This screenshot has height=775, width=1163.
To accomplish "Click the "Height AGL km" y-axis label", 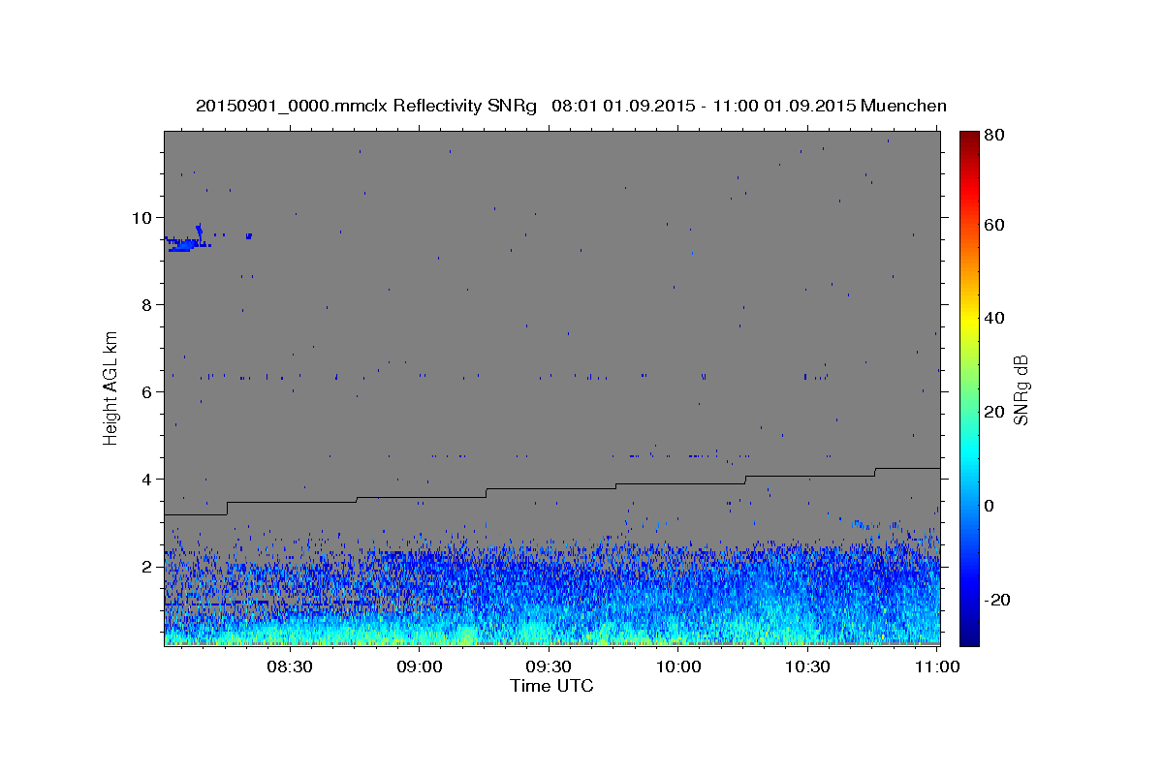I will tap(111, 387).
